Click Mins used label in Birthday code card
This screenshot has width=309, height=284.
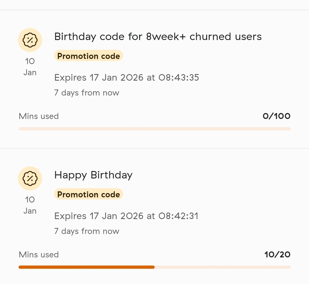tap(39, 116)
